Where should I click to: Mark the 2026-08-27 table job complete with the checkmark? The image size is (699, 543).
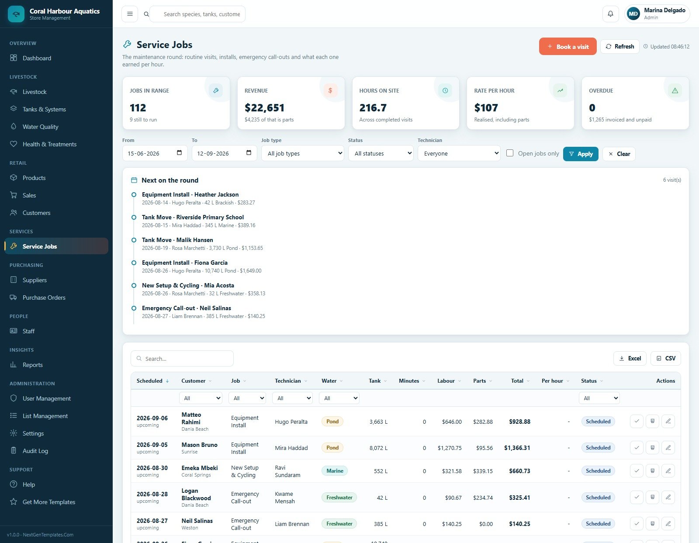tap(637, 524)
